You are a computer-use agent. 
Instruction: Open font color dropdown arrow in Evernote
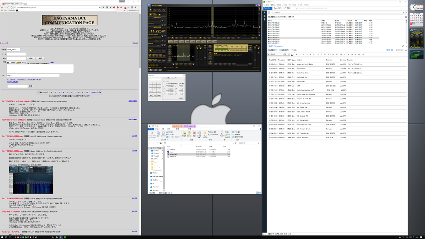click(294, 54)
